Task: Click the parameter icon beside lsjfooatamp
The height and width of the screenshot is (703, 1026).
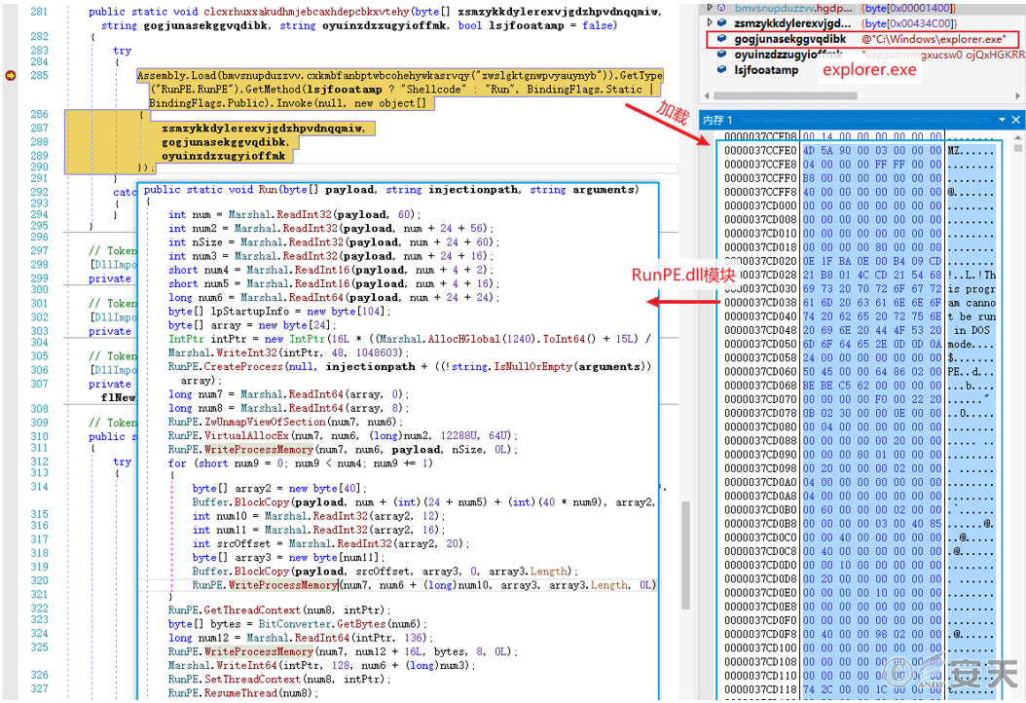Action: [721, 69]
